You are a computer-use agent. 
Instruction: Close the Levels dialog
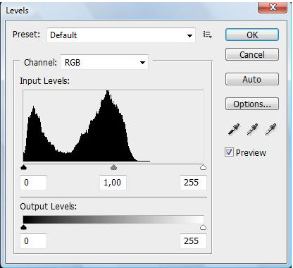tap(273, 7)
